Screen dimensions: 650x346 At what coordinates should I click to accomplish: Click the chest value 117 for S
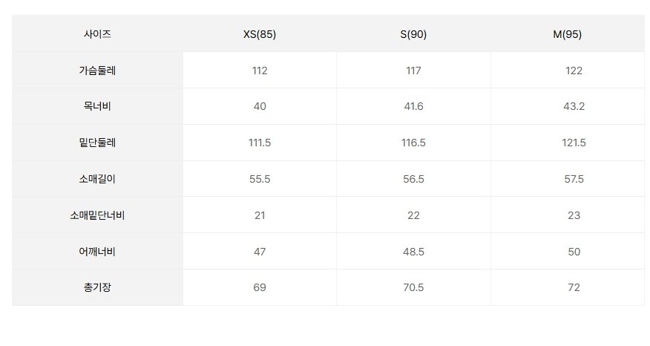pos(413,71)
